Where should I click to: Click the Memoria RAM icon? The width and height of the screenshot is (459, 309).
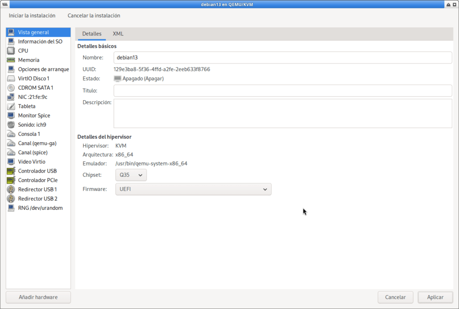tap(11, 60)
